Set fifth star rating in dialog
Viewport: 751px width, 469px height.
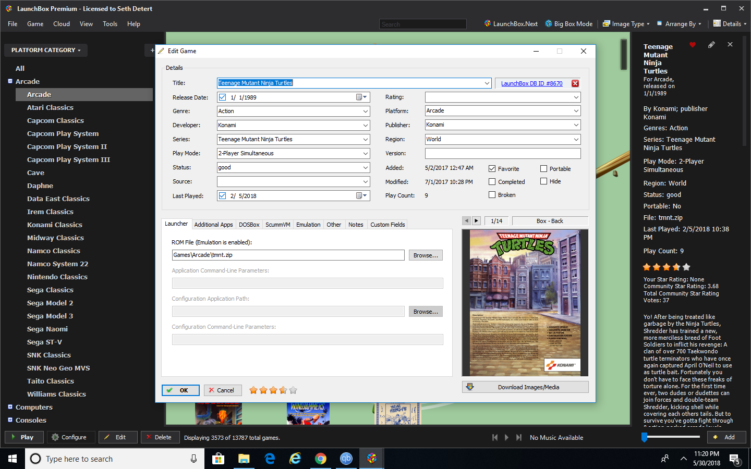[x=293, y=390]
